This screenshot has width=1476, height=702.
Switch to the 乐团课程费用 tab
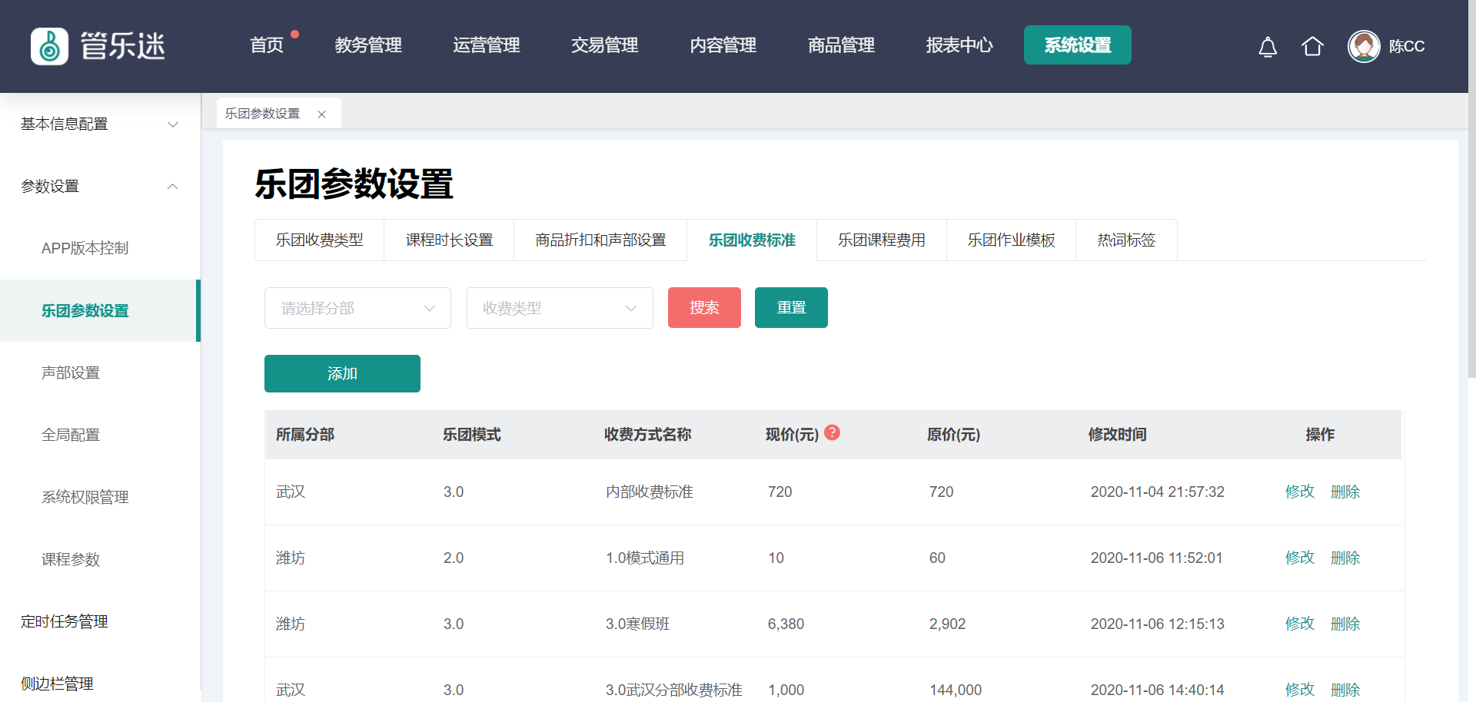point(881,240)
